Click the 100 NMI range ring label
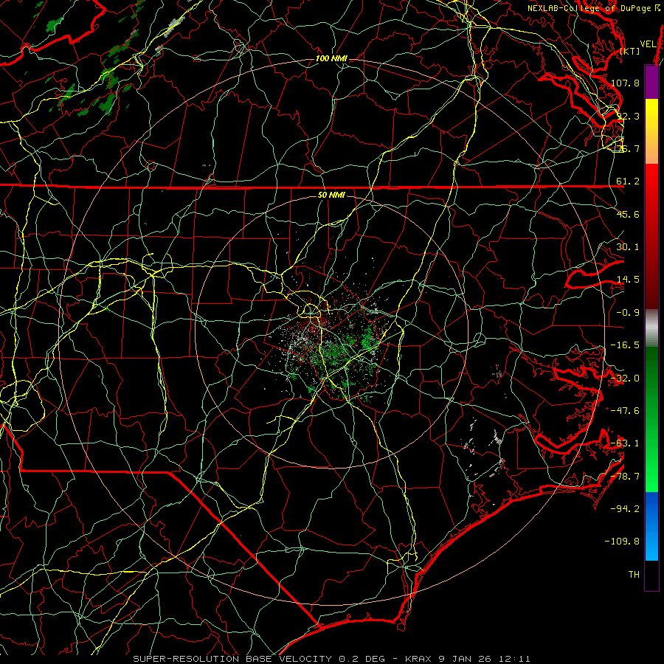The width and height of the screenshot is (664, 664). pyautogui.click(x=331, y=58)
